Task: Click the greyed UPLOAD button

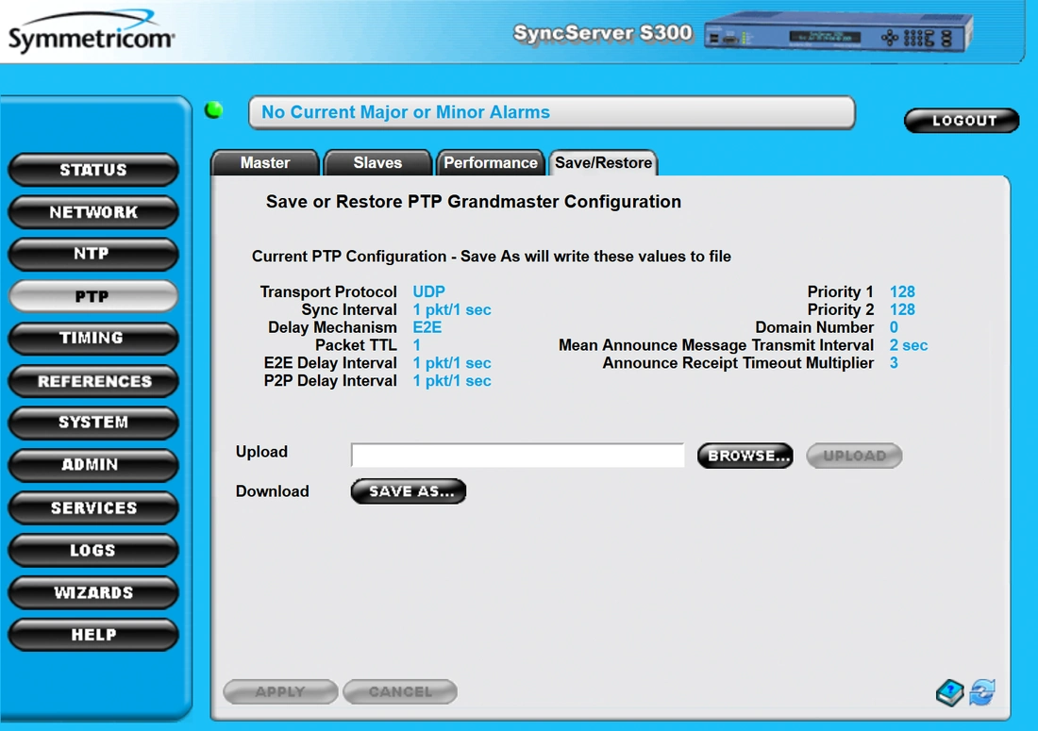Action: click(x=854, y=456)
